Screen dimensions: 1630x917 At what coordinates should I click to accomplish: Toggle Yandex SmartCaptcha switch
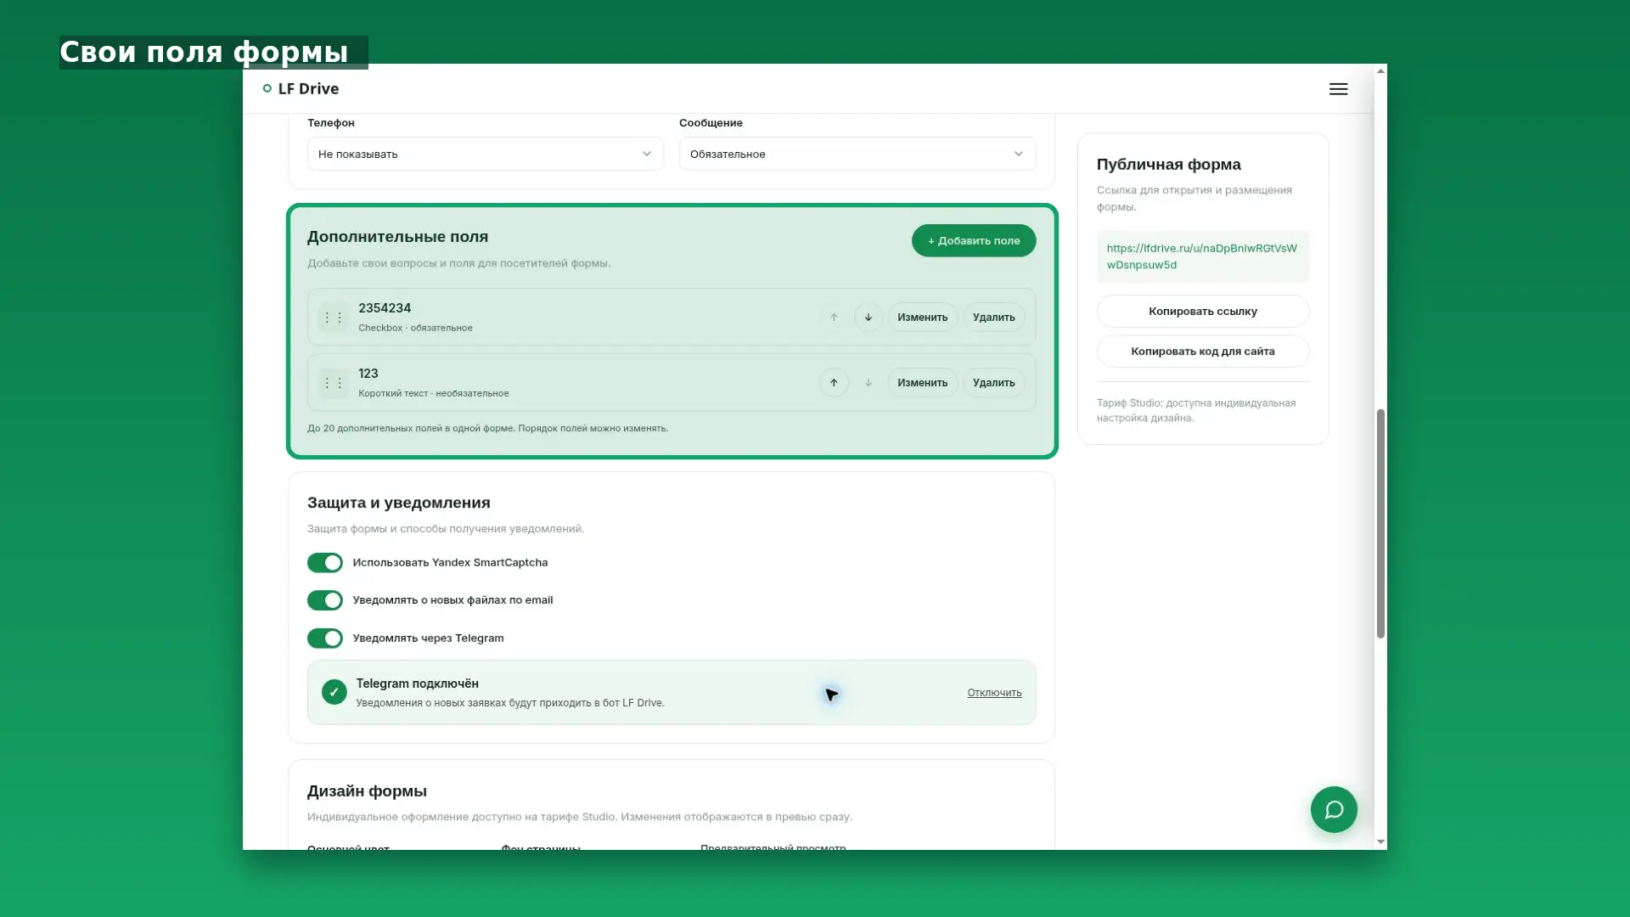point(325,563)
